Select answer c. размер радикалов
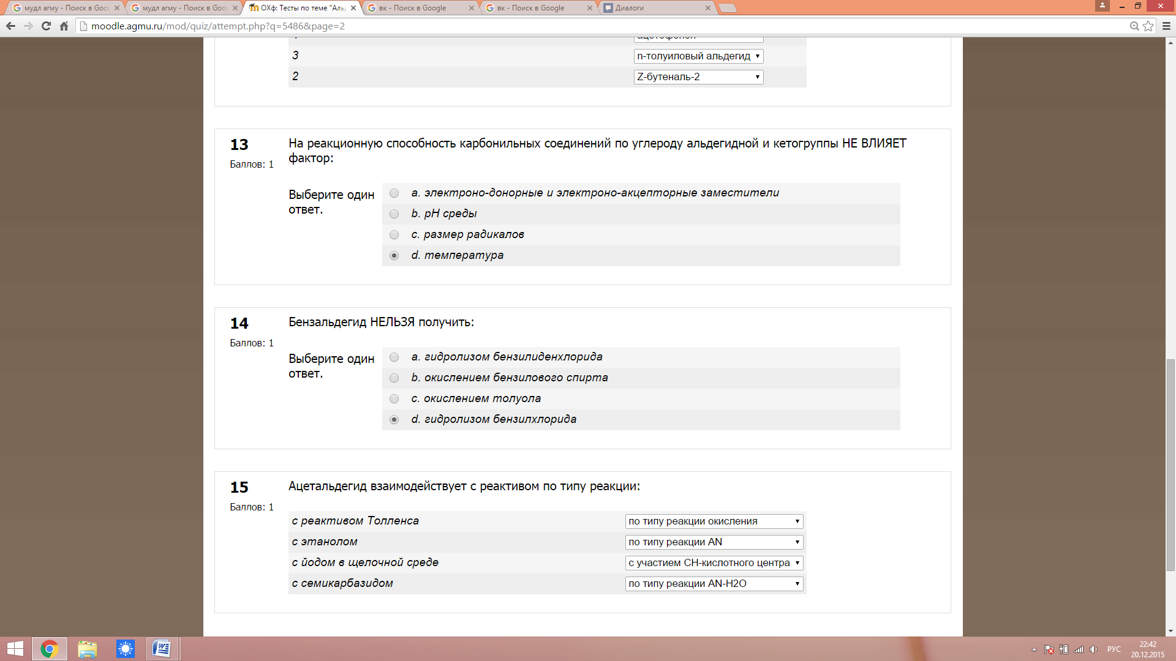The width and height of the screenshot is (1176, 661). [x=394, y=235]
